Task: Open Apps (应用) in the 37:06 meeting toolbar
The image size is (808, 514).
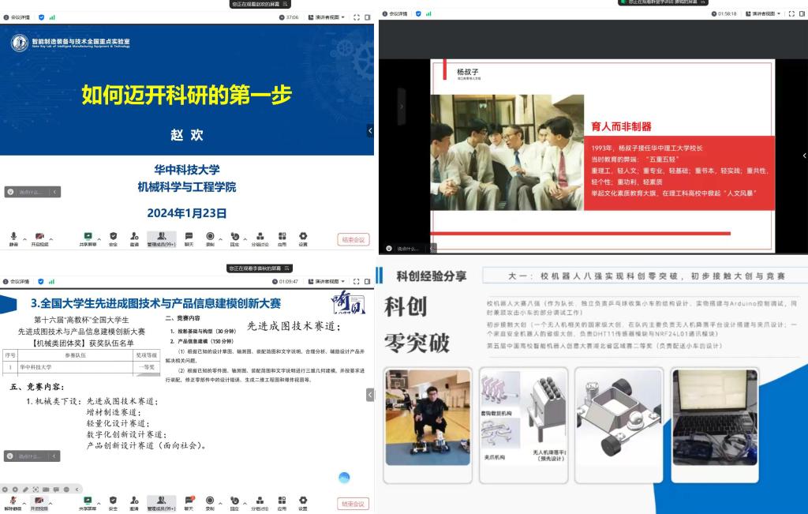Action: pyautogui.click(x=282, y=237)
